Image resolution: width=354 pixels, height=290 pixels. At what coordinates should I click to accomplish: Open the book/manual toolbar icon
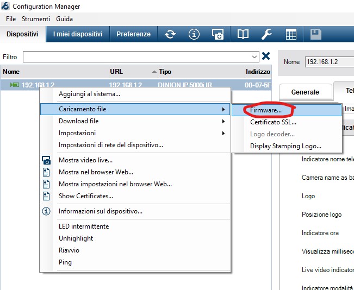243,34
